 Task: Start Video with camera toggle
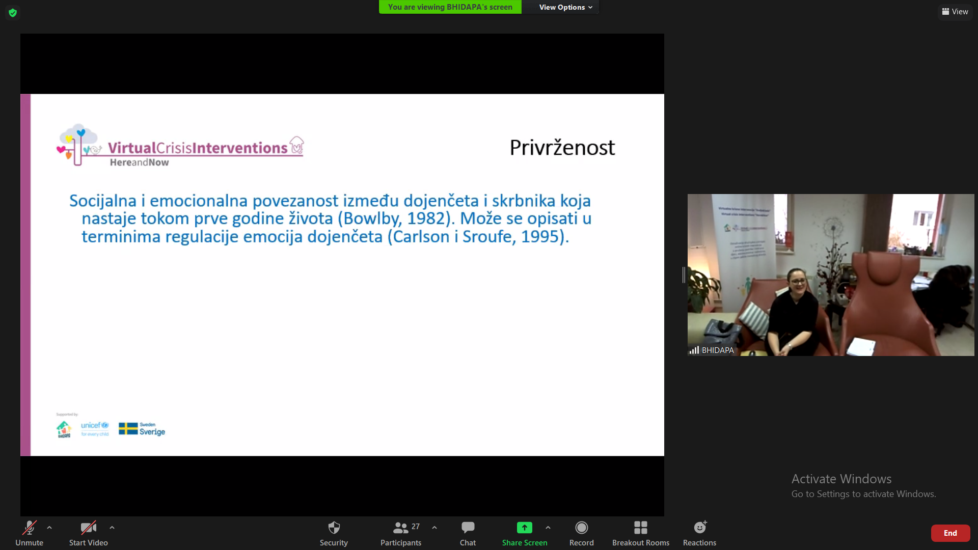(88, 533)
